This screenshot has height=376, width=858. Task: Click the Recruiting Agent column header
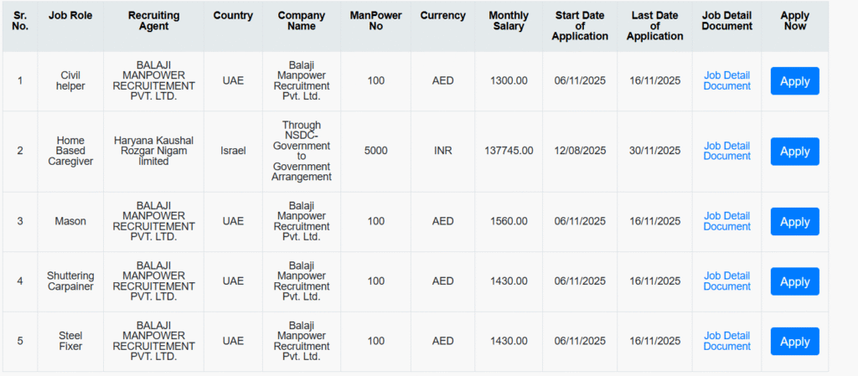(153, 21)
